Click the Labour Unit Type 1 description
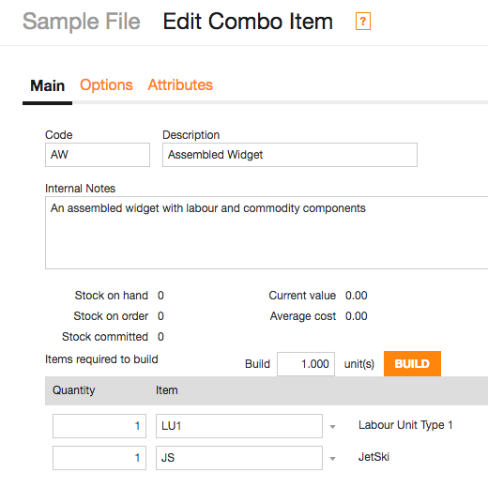 pyautogui.click(x=405, y=425)
